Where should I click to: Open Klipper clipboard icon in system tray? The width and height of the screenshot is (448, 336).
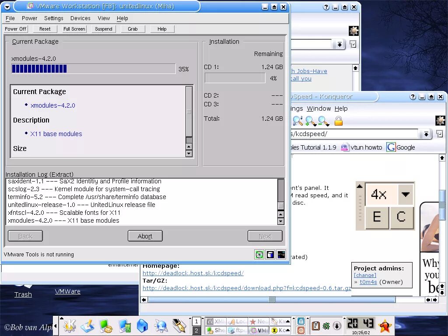[315, 326]
